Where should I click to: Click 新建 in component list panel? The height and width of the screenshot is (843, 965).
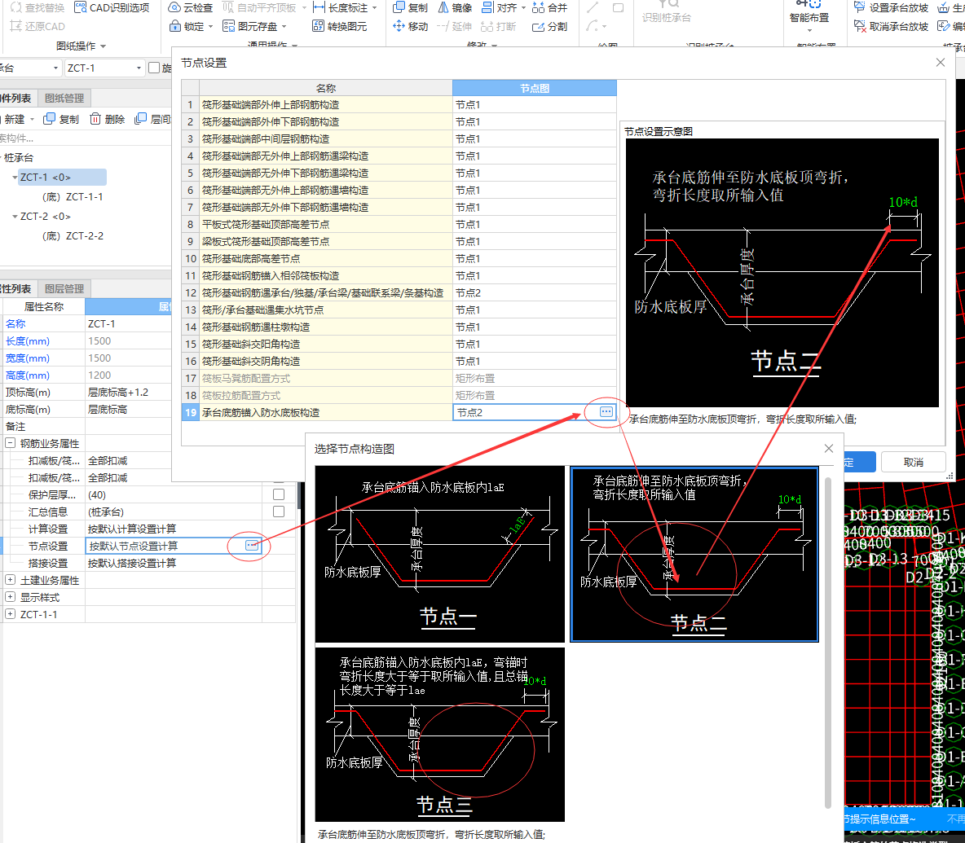(x=15, y=119)
